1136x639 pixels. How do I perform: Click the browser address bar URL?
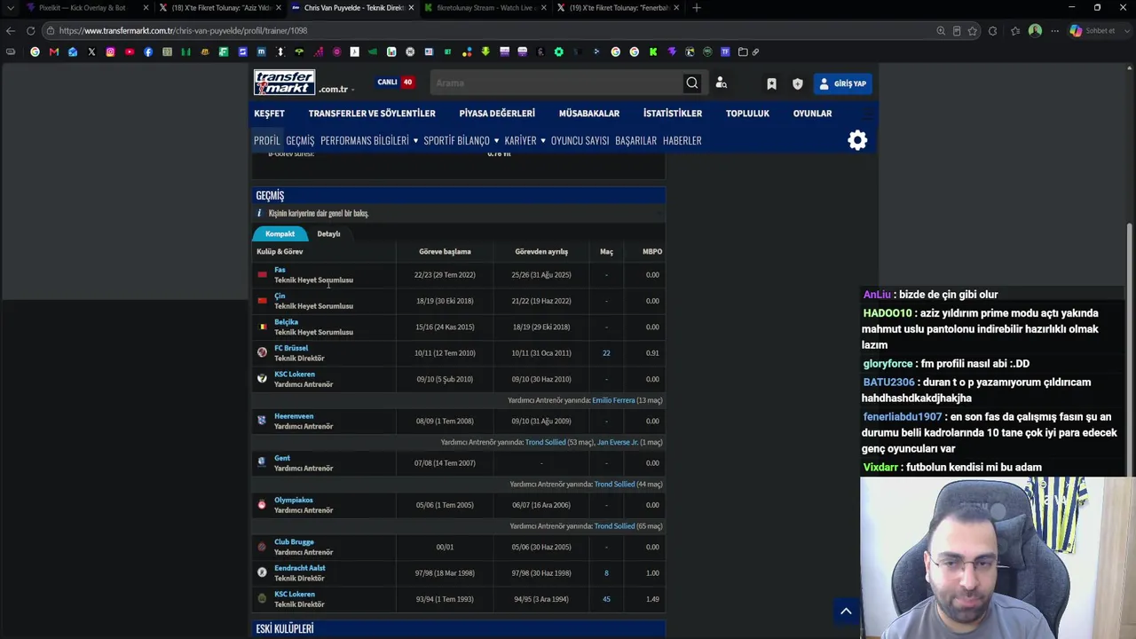(x=183, y=31)
